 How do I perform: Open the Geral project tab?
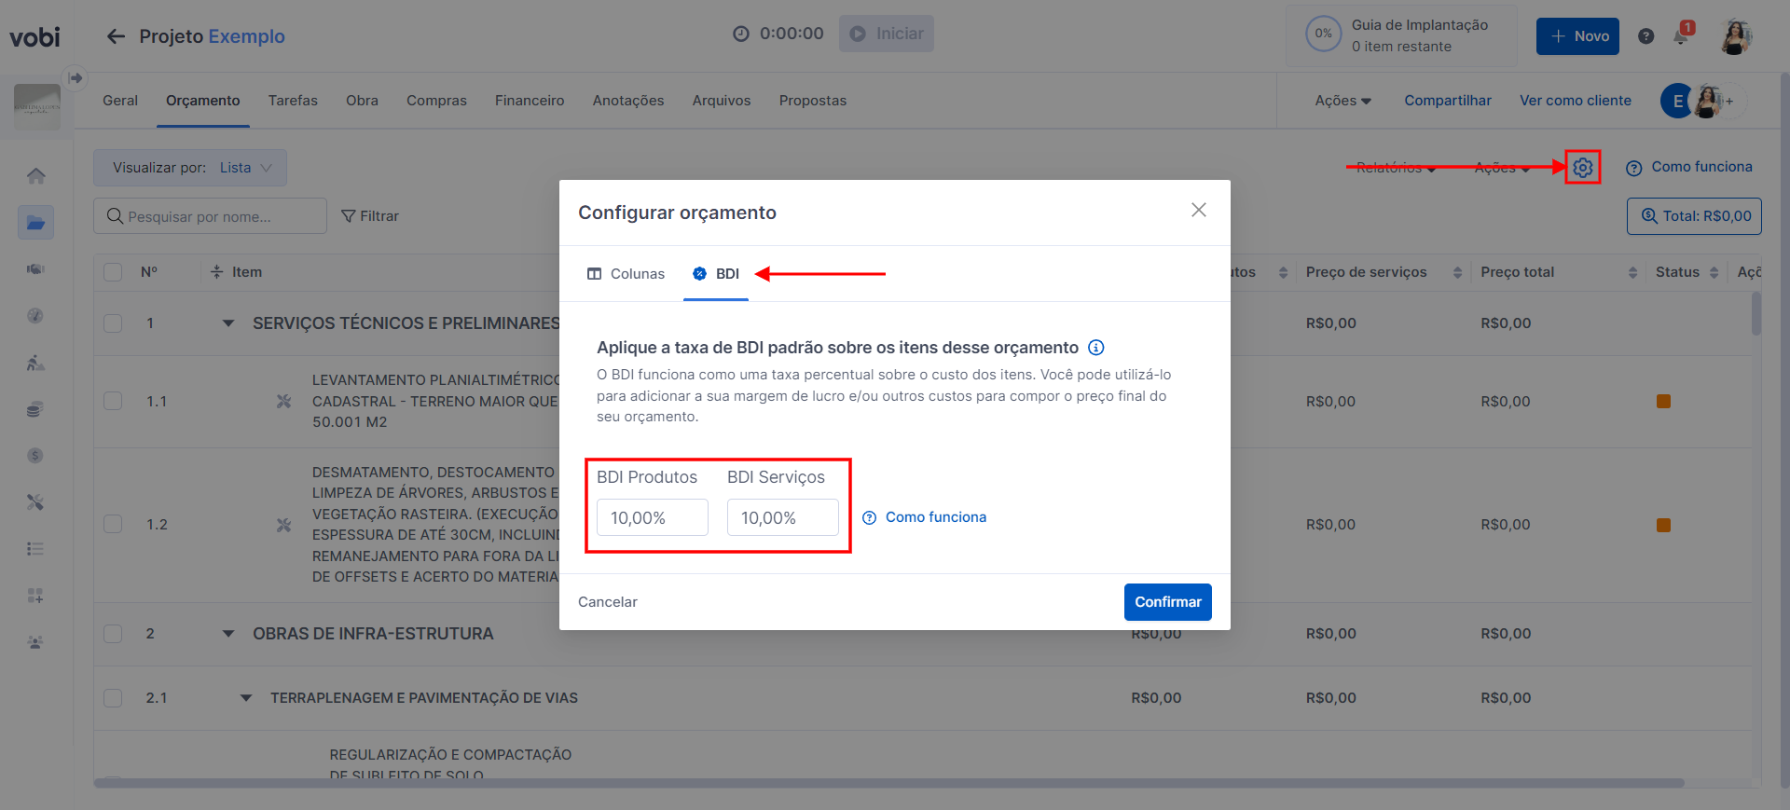point(120,101)
